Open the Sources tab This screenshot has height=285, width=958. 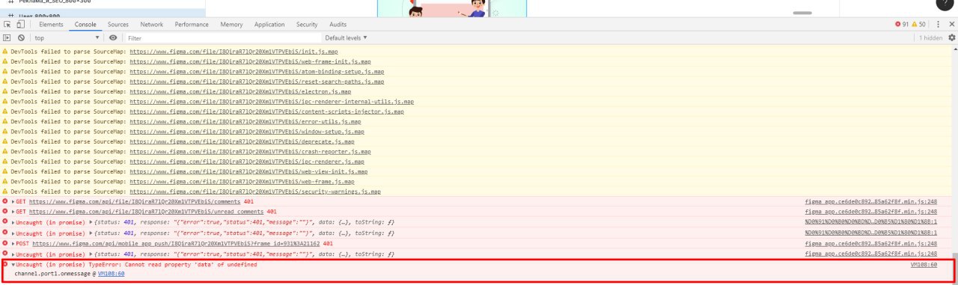tap(118, 25)
